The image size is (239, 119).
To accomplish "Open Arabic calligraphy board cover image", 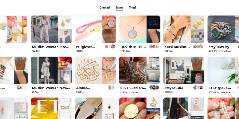I will click(x=88, y=70).
